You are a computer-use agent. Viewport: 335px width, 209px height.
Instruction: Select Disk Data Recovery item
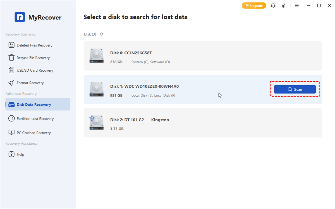coord(38,104)
